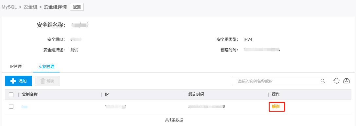Click the IP column header
This screenshot has height=126, width=356.
coord(107,95)
